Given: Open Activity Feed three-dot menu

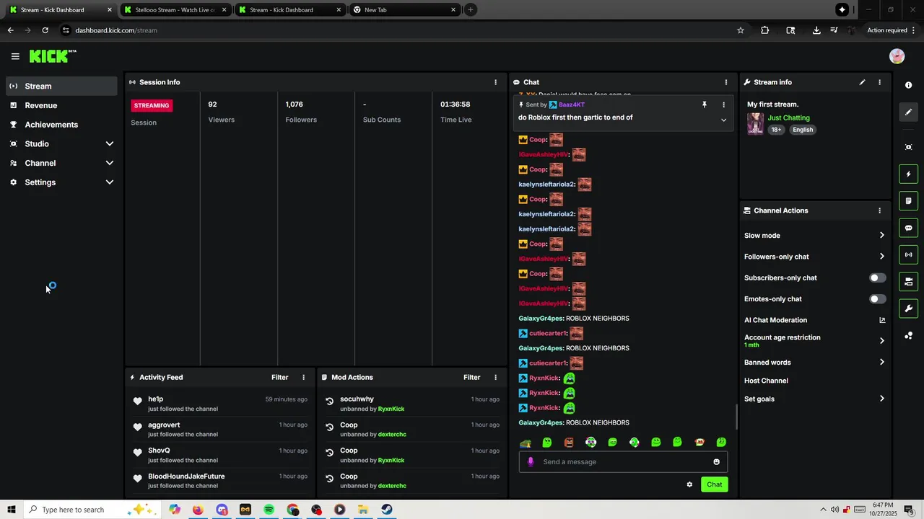Looking at the screenshot, I should (303, 377).
